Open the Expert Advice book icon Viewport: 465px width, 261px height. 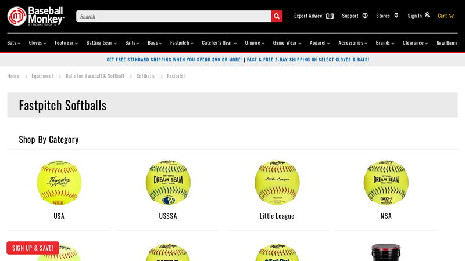pyautogui.click(x=330, y=16)
